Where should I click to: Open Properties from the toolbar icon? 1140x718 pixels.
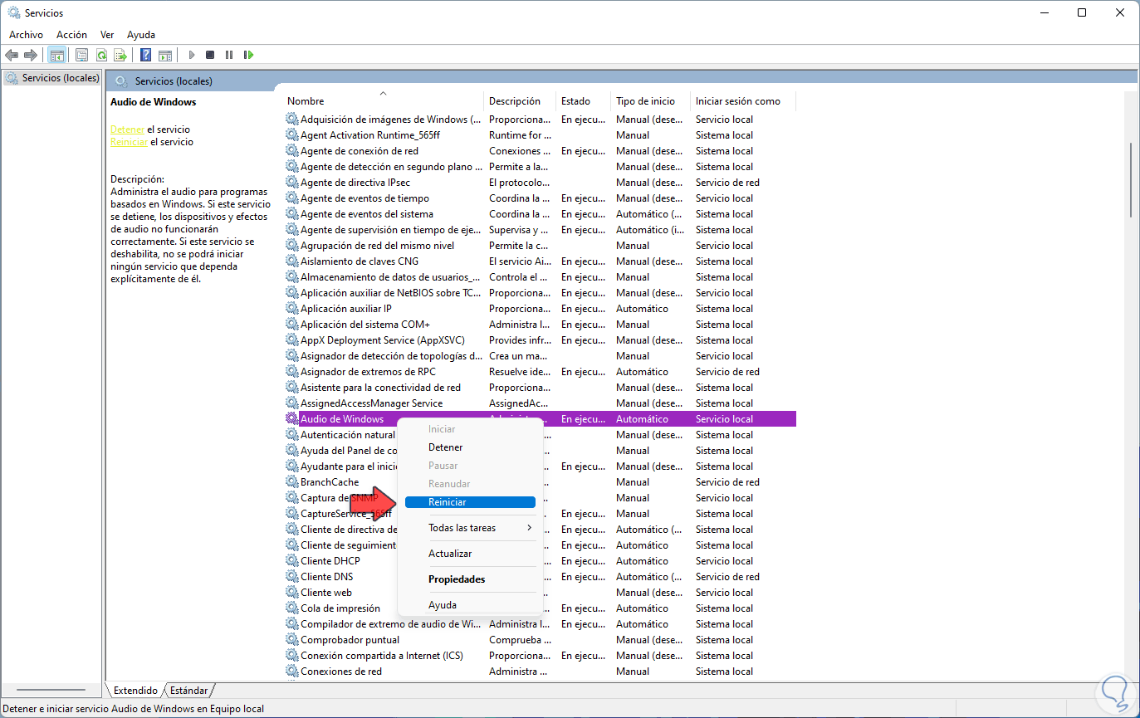81,55
